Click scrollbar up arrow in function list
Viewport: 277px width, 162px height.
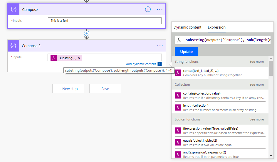271,58
